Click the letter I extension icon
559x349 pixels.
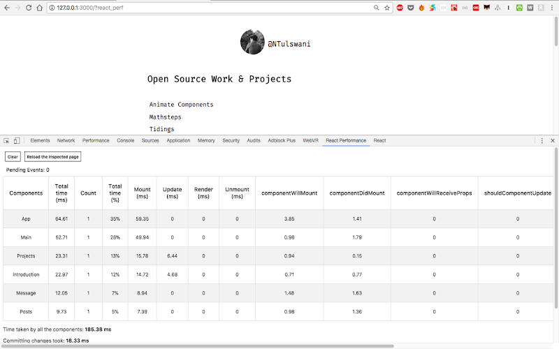(x=509, y=8)
